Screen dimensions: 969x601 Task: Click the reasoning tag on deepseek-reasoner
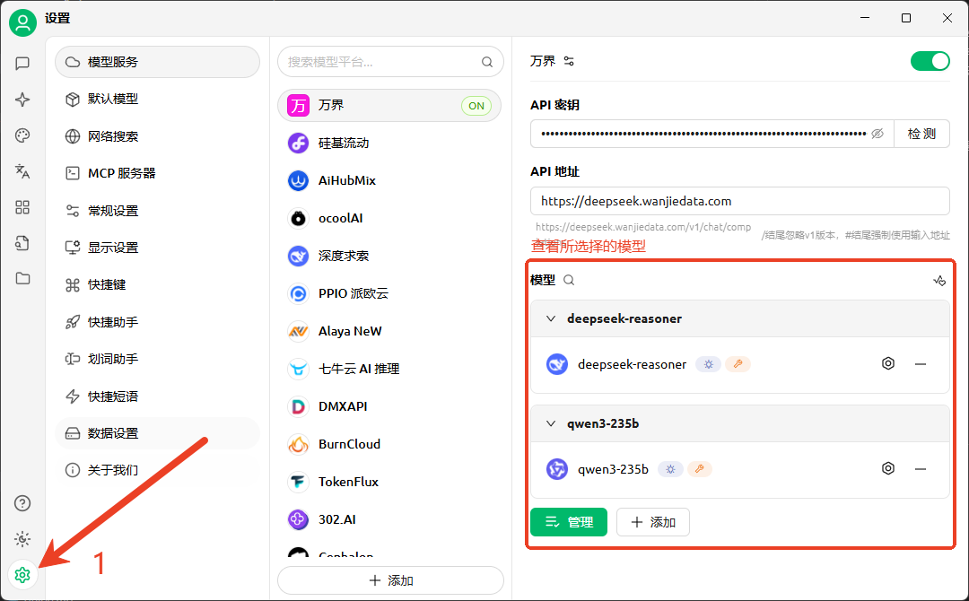708,364
